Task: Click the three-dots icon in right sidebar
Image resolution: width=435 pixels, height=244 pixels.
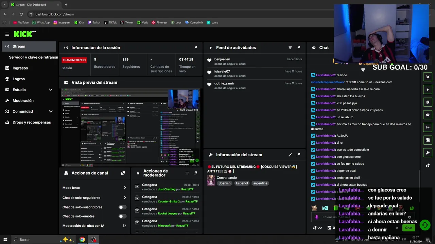Action: click(428, 165)
